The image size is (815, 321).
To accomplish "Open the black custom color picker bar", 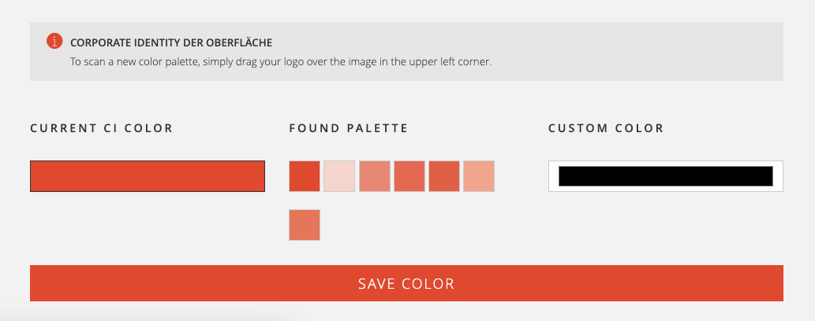I will [x=666, y=176].
